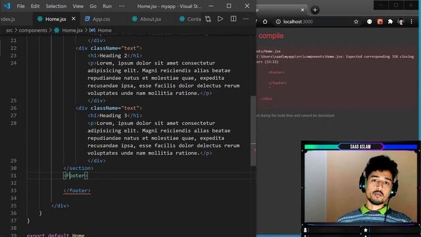Click line number 32 in the gutter
The image size is (421, 237).
click(x=13, y=183)
